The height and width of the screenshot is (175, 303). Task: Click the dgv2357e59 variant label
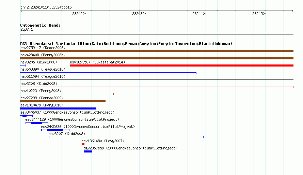[130, 148]
